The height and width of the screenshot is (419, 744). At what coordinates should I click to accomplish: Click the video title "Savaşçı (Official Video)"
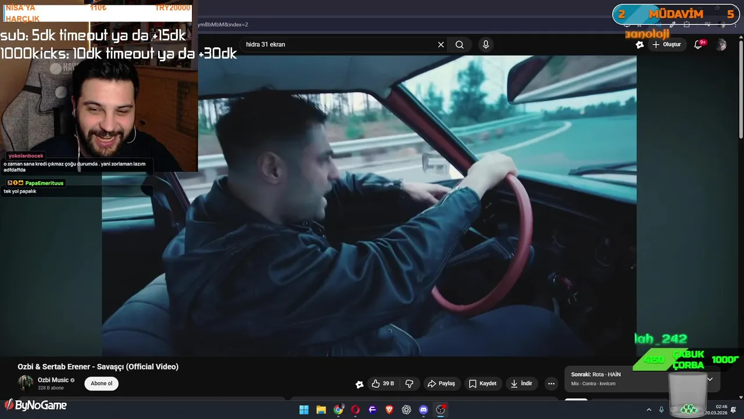coord(137,367)
